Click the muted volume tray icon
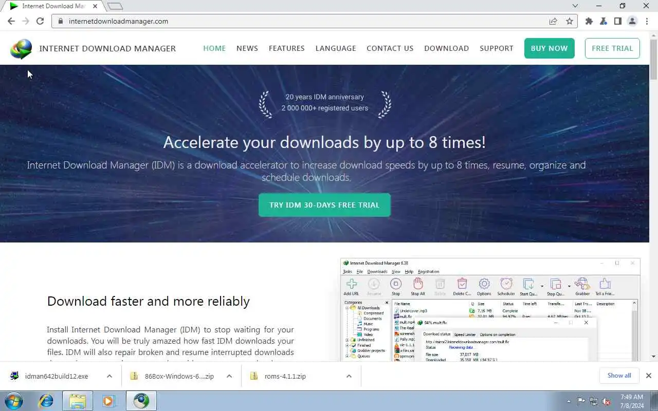 [607, 401]
